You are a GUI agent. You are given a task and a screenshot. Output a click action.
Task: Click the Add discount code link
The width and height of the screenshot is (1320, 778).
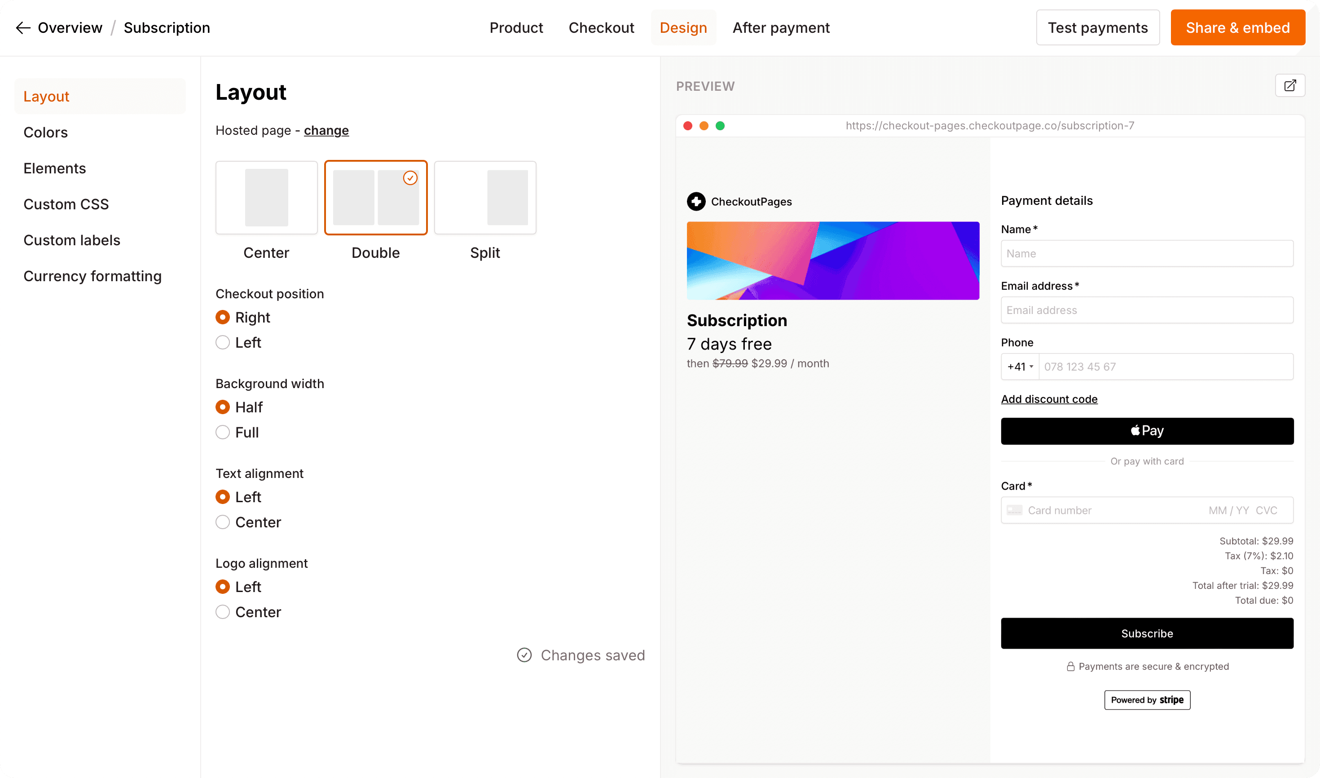pyautogui.click(x=1048, y=399)
